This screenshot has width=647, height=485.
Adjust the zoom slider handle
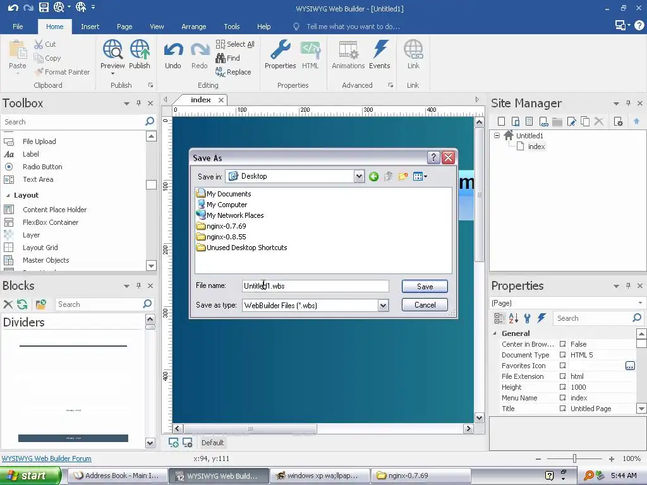[574, 458]
